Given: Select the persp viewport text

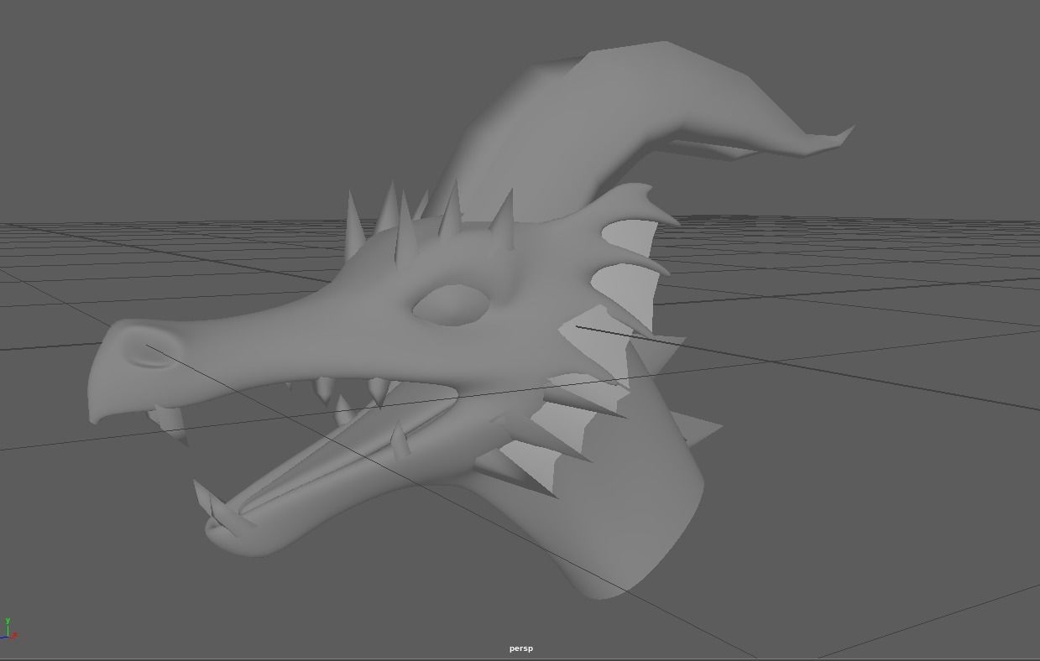Looking at the screenshot, I should (522, 648).
